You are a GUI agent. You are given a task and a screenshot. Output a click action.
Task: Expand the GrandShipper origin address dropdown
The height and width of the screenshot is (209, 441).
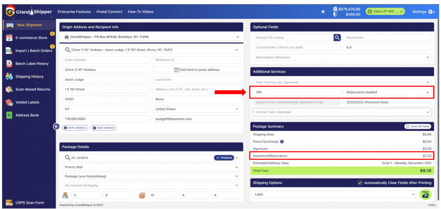coord(238,37)
